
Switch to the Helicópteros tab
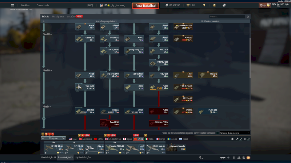coord(58,16)
